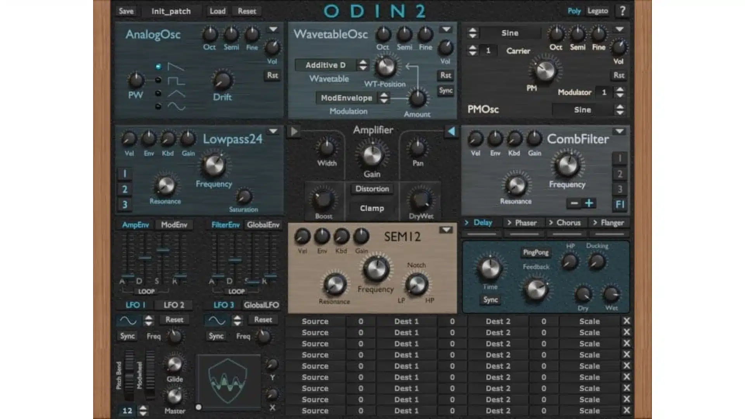The height and width of the screenshot is (419, 745).
Task: Toggle LFO 1 Sync button
Action: pyautogui.click(x=127, y=336)
